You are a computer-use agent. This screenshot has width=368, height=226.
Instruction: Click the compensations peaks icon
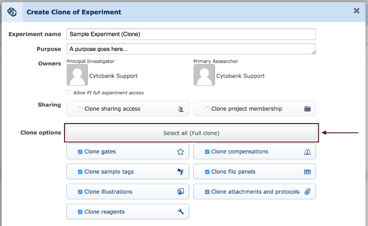coord(308,152)
